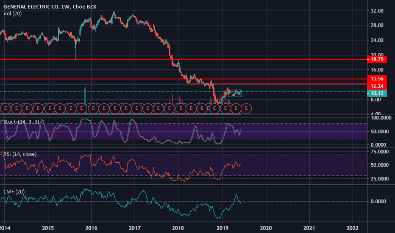The image size is (395, 233).
Task: Select the teal rectangle drawn around 2019 candles
Action: tap(235, 93)
